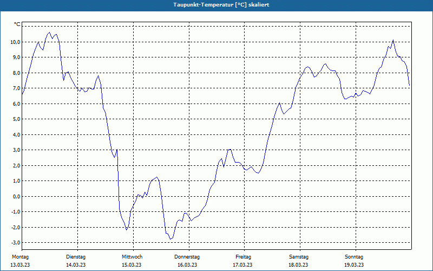Click the 13.03.23 date label
The width and height of the screenshot is (433, 271).
click(20, 265)
